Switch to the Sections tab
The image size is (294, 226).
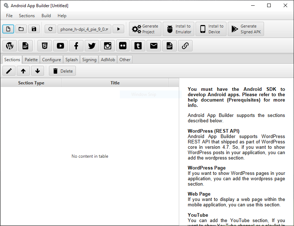click(x=12, y=60)
